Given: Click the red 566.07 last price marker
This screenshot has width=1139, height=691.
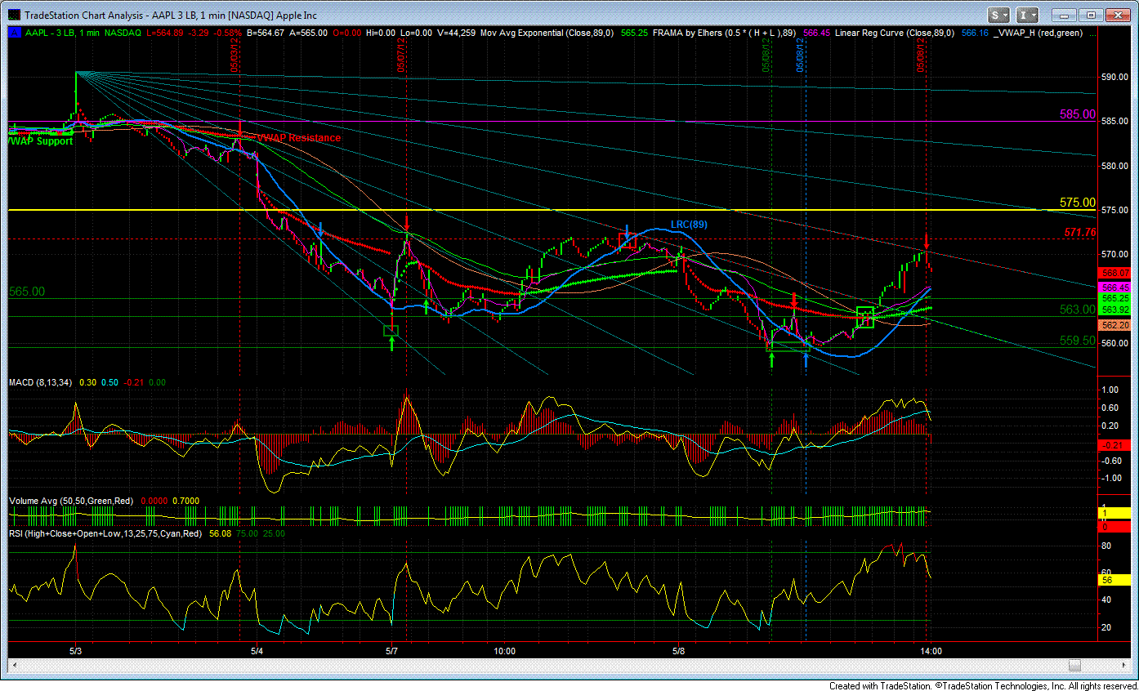Looking at the screenshot, I should pos(1115,273).
